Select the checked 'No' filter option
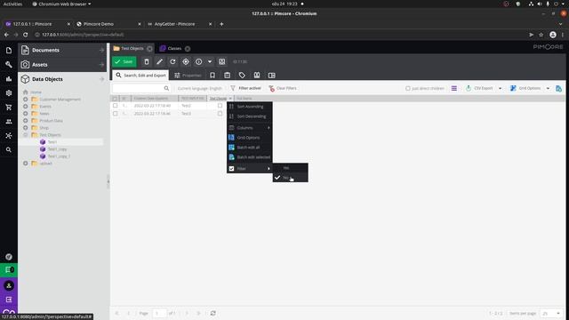This screenshot has width=569, height=320. [x=291, y=178]
